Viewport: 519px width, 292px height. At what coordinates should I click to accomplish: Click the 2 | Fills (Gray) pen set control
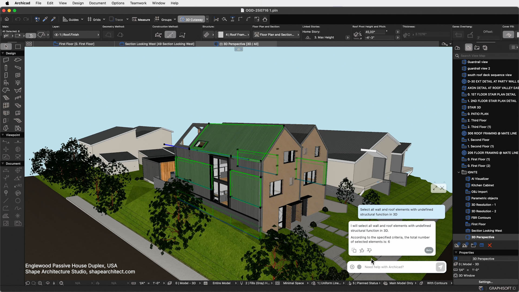click(256, 283)
